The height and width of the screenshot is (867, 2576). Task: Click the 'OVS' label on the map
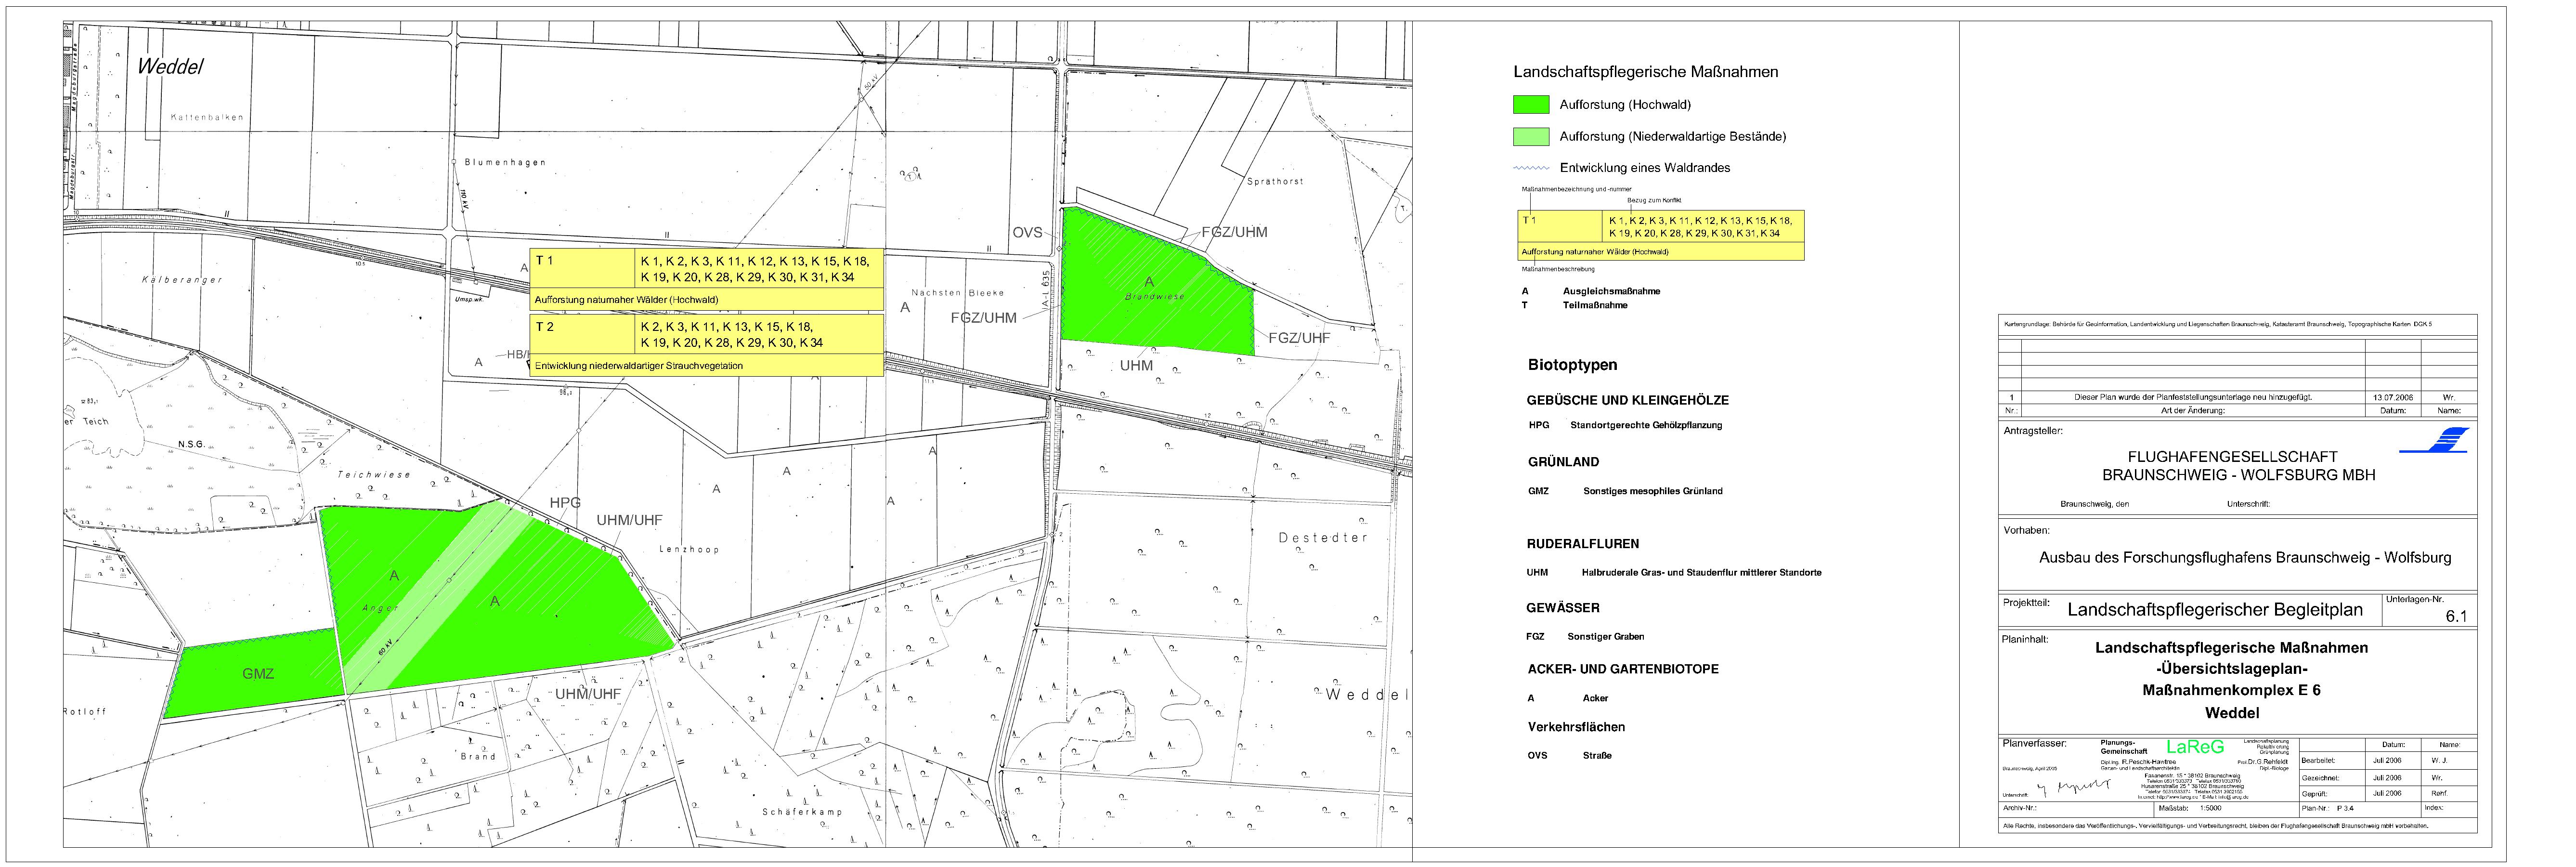1027,232
